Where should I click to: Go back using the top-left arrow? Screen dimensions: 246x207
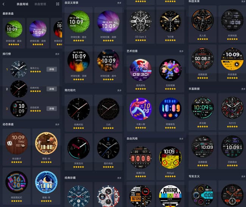[x=4, y=4]
